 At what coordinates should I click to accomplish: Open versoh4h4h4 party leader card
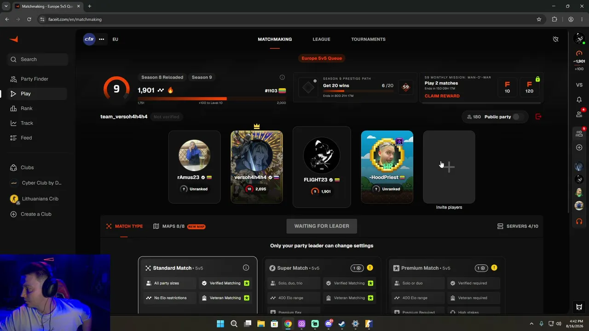tap(257, 167)
